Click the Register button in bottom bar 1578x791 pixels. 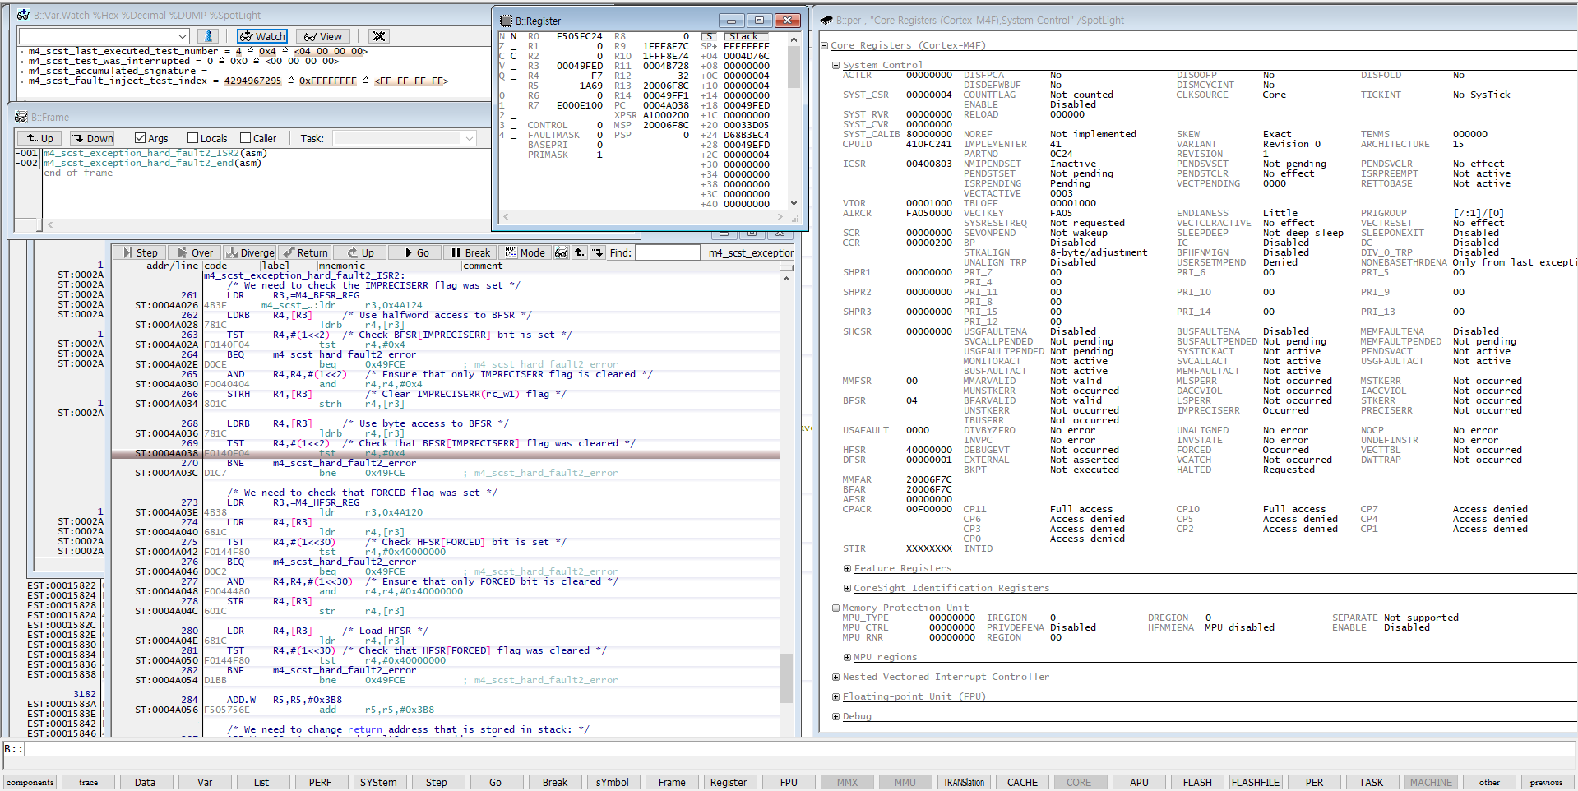pos(729,782)
